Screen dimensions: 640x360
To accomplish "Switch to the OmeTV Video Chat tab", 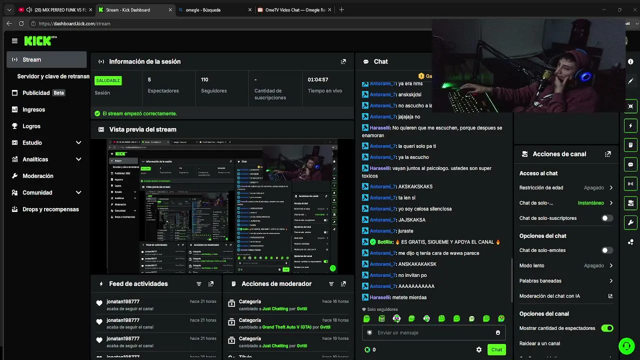I will [295, 10].
